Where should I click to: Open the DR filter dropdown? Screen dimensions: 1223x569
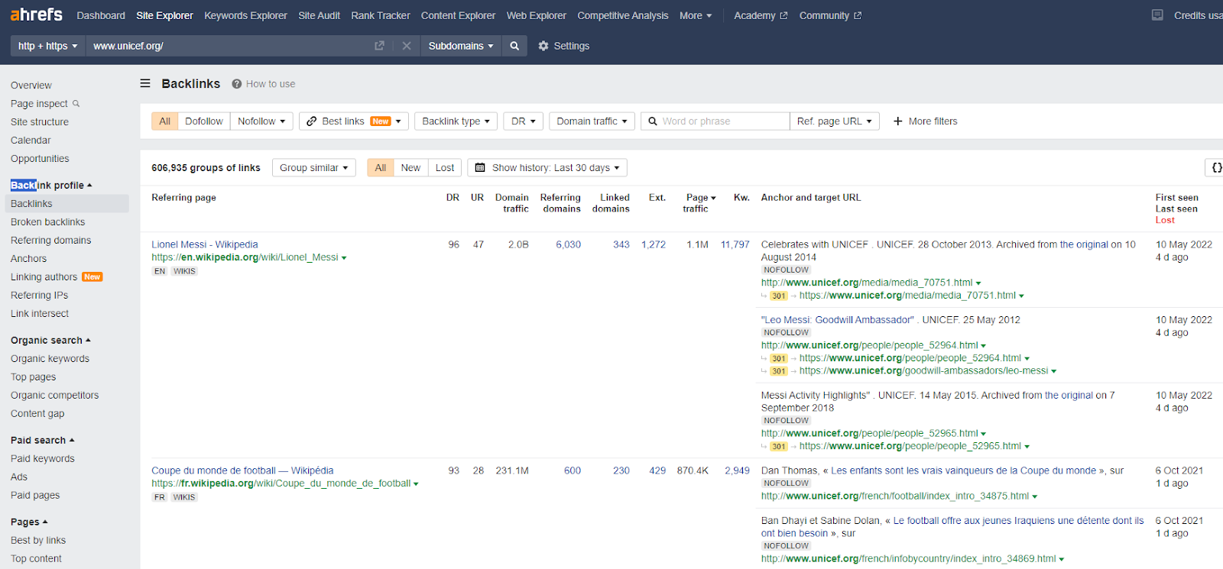(524, 121)
